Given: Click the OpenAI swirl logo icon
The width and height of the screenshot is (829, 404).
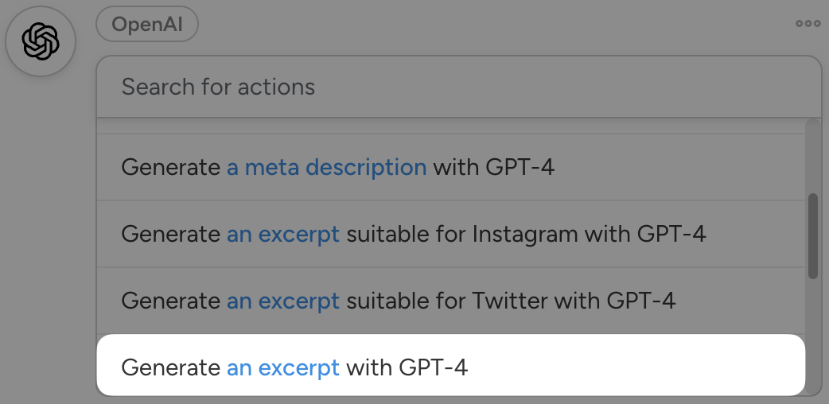Looking at the screenshot, I should [x=41, y=41].
